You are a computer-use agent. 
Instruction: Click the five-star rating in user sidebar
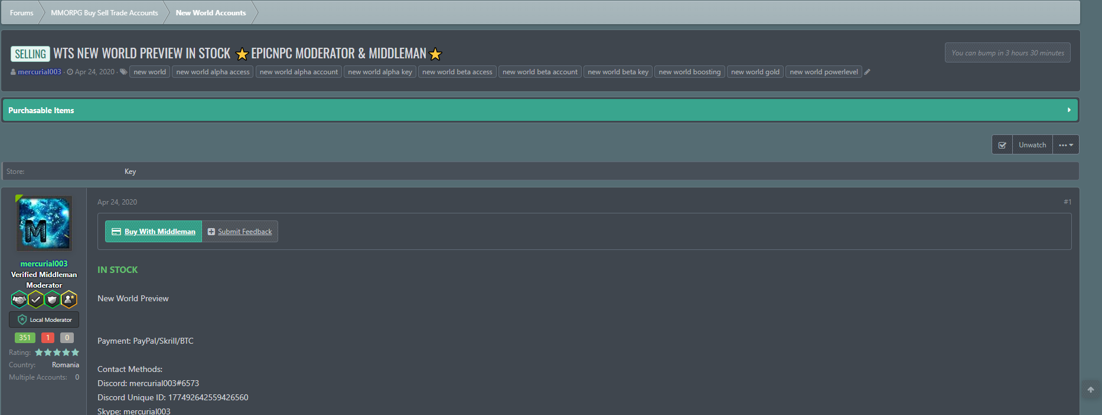[x=57, y=353]
